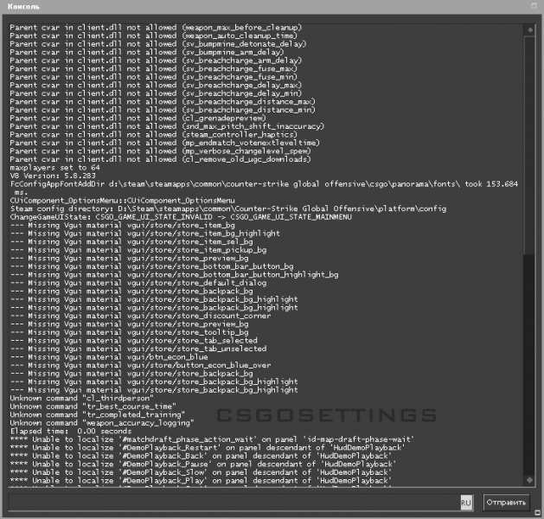Image resolution: width=544 pixels, height=519 pixels.
Task: Click the ChangeGameUIState line
Action: 181,217
